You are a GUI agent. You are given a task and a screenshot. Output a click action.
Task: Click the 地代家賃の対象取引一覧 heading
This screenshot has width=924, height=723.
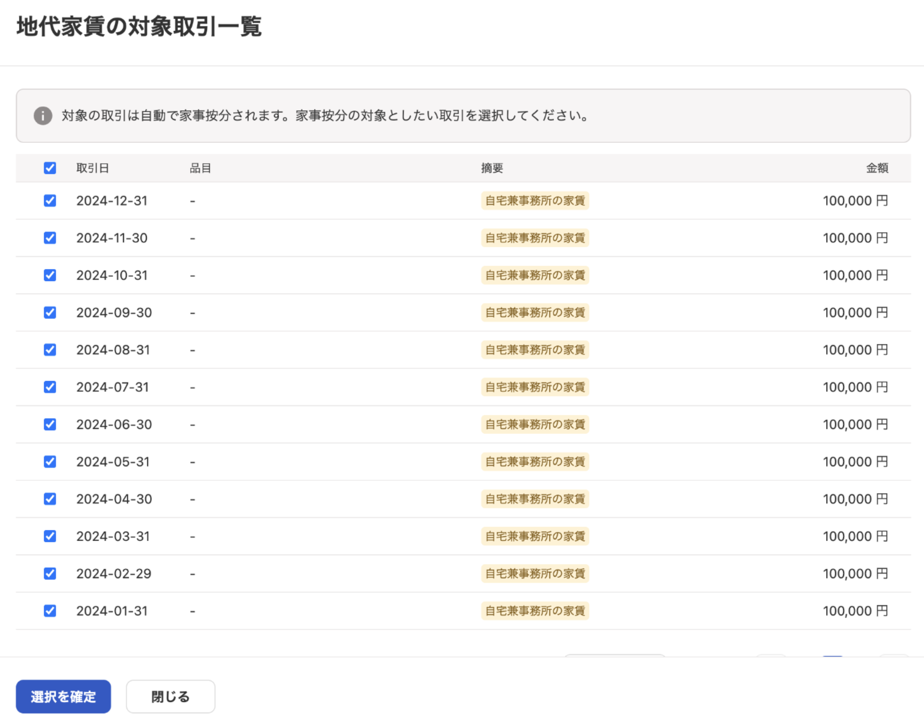tap(139, 26)
